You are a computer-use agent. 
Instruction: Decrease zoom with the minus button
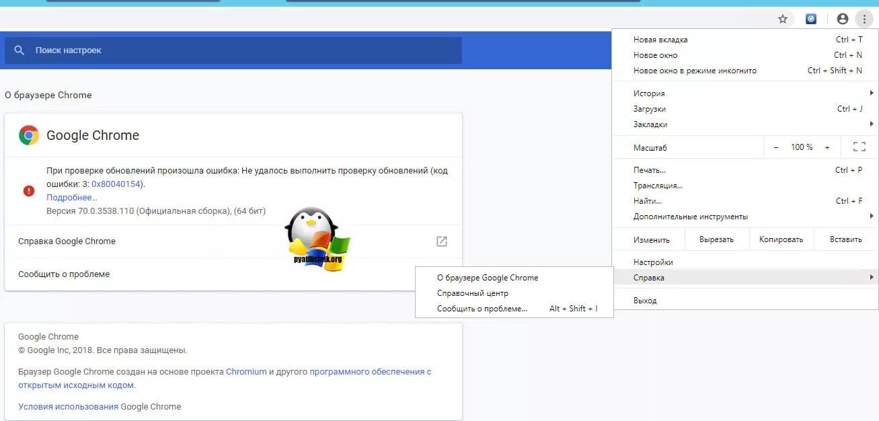click(776, 147)
